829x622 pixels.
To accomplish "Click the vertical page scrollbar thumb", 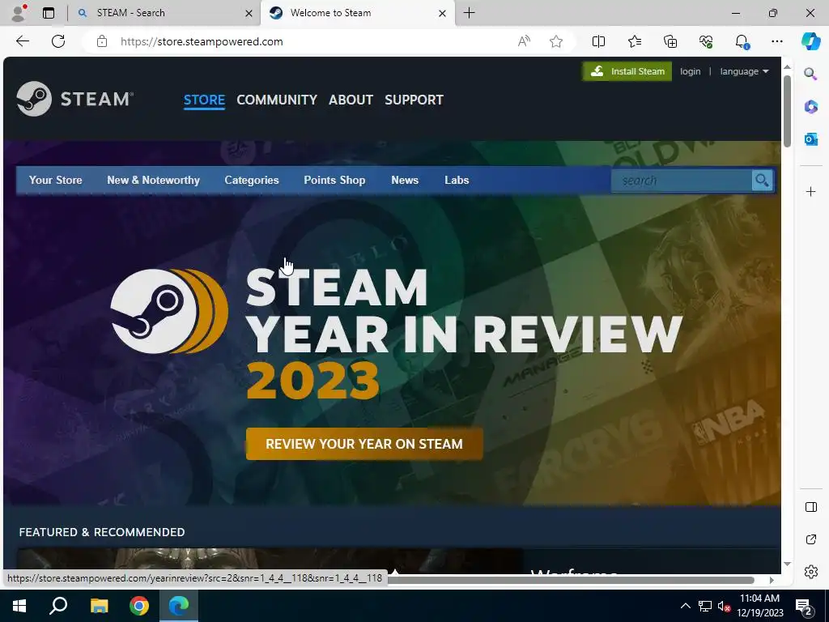I will [x=787, y=111].
